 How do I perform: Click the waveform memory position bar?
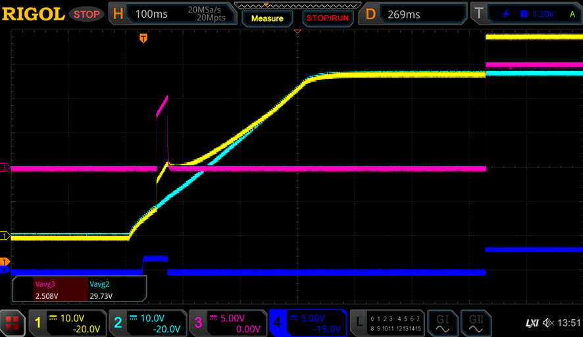(297, 5)
